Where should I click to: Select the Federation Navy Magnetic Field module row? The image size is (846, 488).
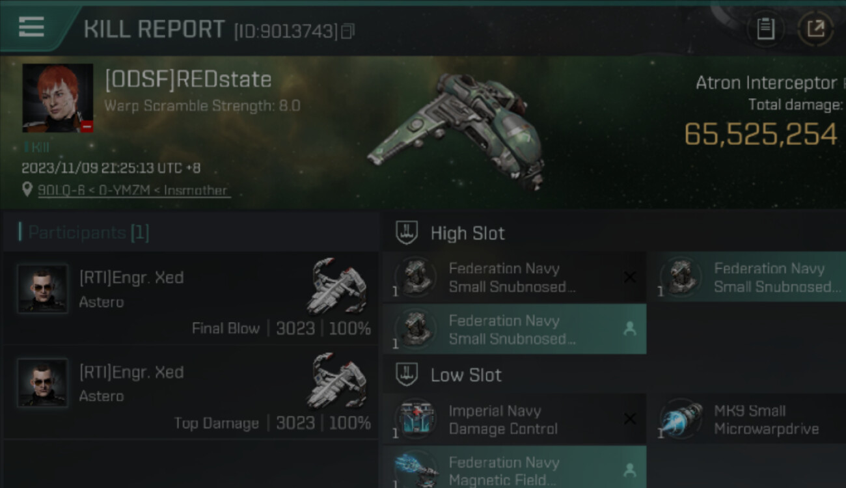pyautogui.click(x=514, y=468)
